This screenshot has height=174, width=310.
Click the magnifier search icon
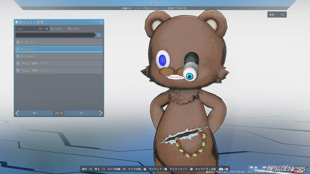coord(99,35)
